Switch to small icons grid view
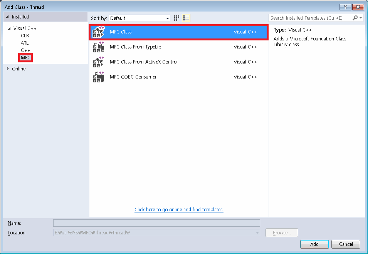The width and height of the screenshot is (368, 254). tap(176, 18)
